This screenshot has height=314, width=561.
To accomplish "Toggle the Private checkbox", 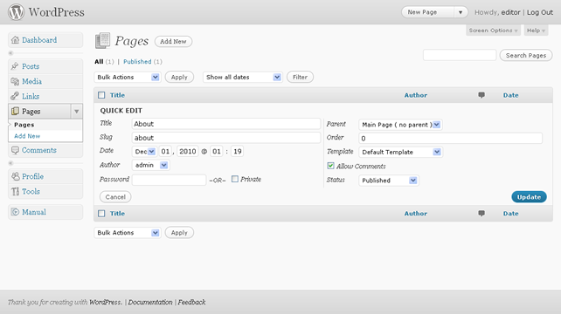I will 235,179.
